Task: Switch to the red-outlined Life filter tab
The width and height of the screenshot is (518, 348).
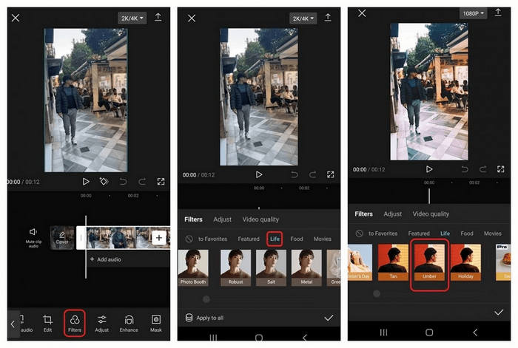Action: point(275,239)
